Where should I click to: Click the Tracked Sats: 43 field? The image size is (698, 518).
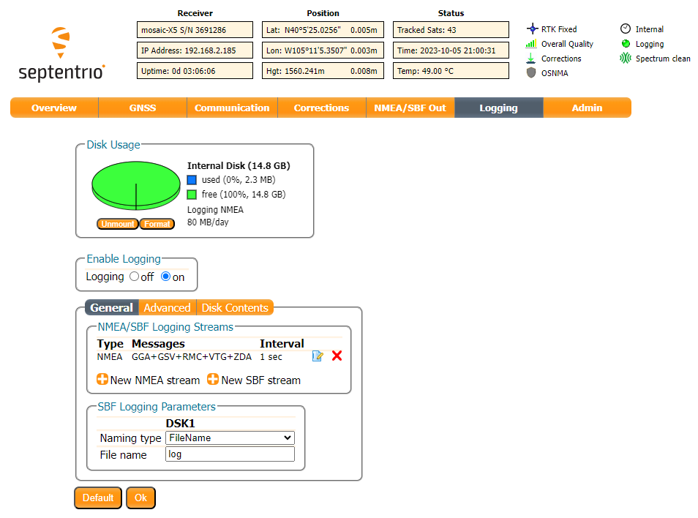tap(451, 30)
